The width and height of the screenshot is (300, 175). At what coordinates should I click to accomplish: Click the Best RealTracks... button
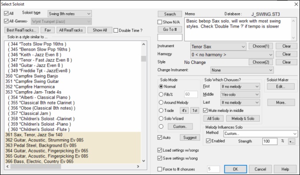pos(21,30)
